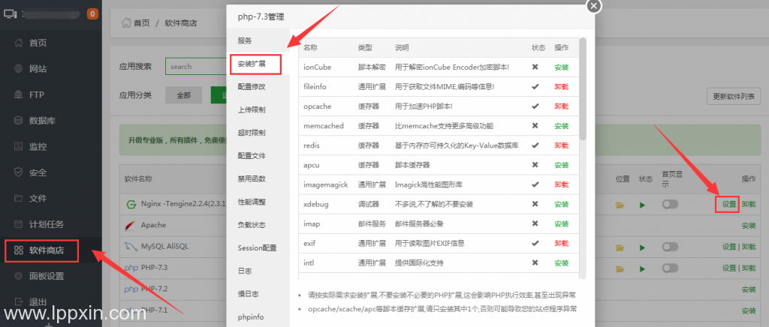
Task: Click the checkmark status icon for fileinfo
Action: point(535,87)
